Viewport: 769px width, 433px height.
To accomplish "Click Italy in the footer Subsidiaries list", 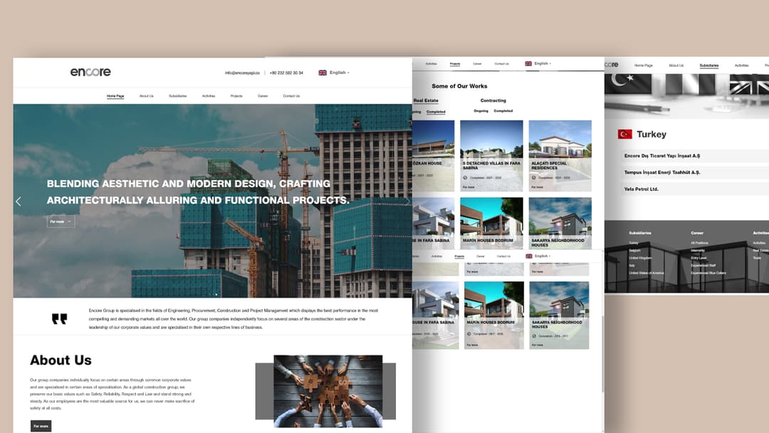I will (632, 266).
